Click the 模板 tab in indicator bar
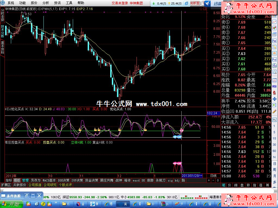 tap(17, 180)
